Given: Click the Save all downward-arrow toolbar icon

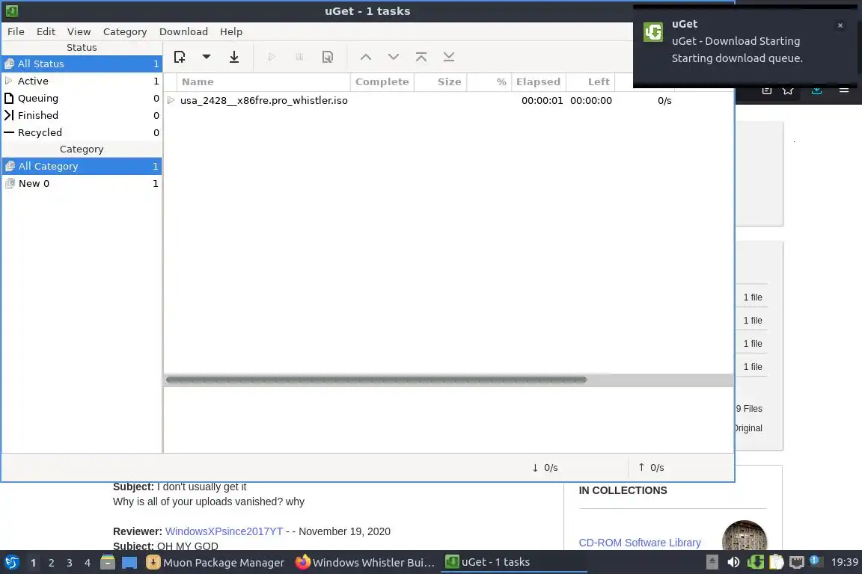Looking at the screenshot, I should point(234,57).
